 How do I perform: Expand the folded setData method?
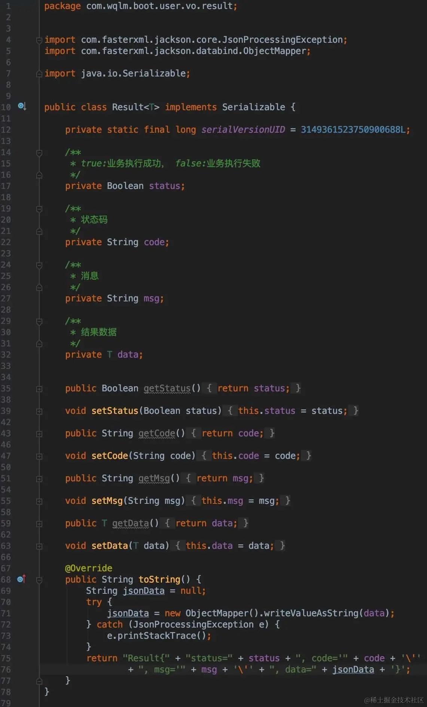click(39, 546)
